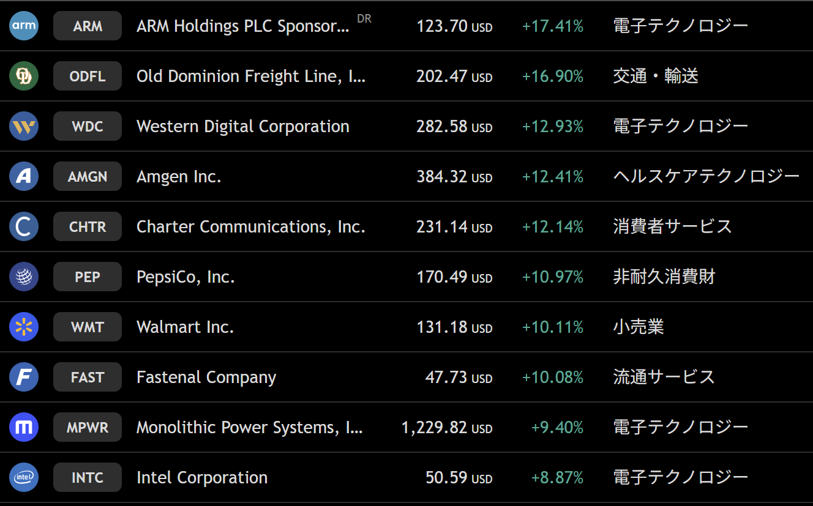Open Western Digital Corporation company link

(242, 126)
